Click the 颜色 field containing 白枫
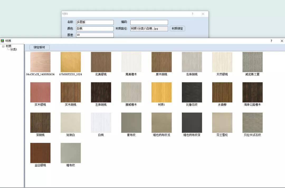Image resolution: width=285 pixels, height=188 pixels. click(95, 29)
